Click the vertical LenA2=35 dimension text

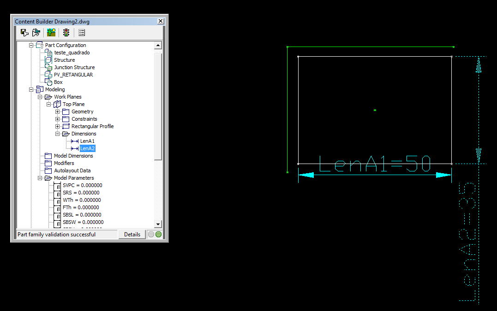(x=467, y=241)
